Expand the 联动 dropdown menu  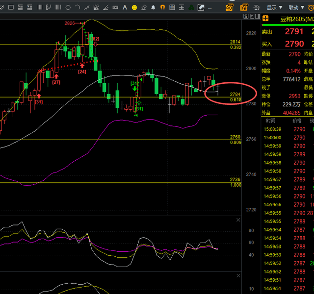(x=296, y=7)
